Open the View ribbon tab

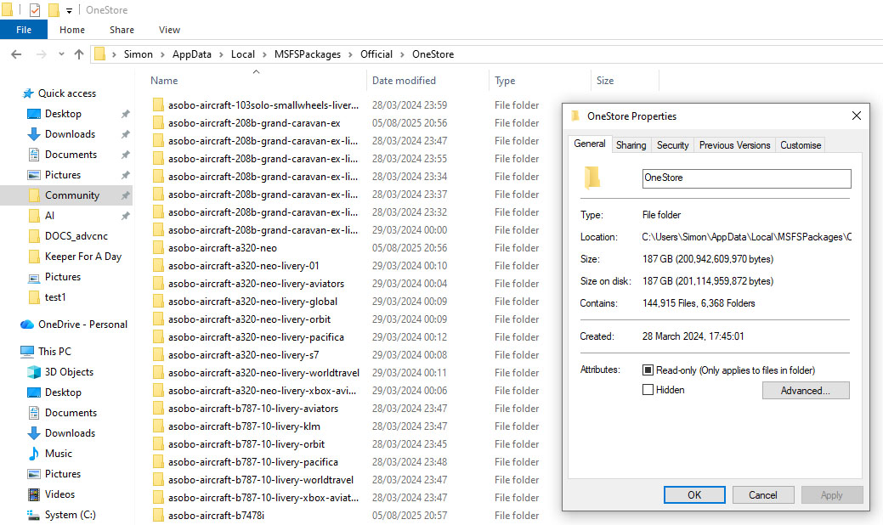(169, 30)
